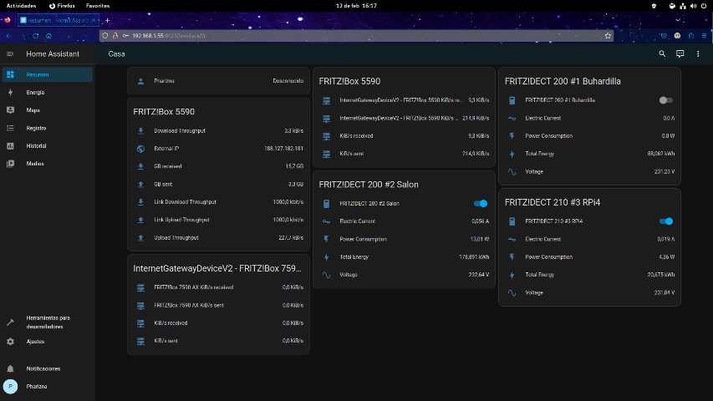Click the Upload Throughput icon
This screenshot has height=401, width=713.
(x=140, y=238)
